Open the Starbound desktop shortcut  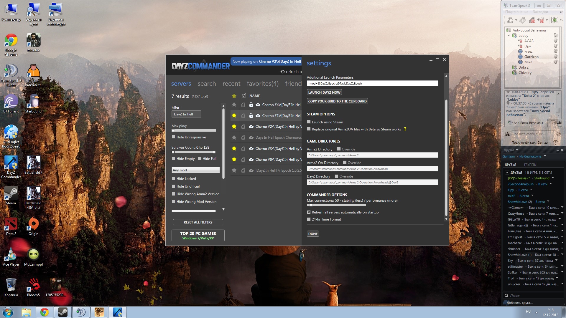(x=33, y=104)
